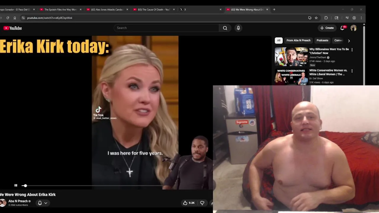Click the Create button
This screenshot has height=213, width=379.
click(x=327, y=28)
